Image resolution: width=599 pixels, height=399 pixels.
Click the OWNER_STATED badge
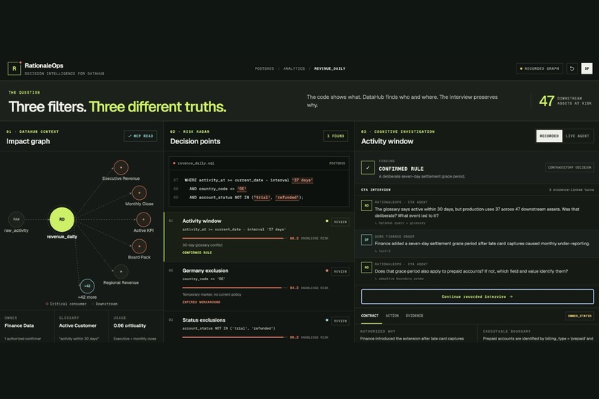point(579,316)
